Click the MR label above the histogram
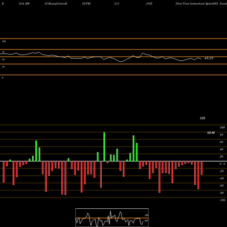227x227 pixels. click(202, 118)
